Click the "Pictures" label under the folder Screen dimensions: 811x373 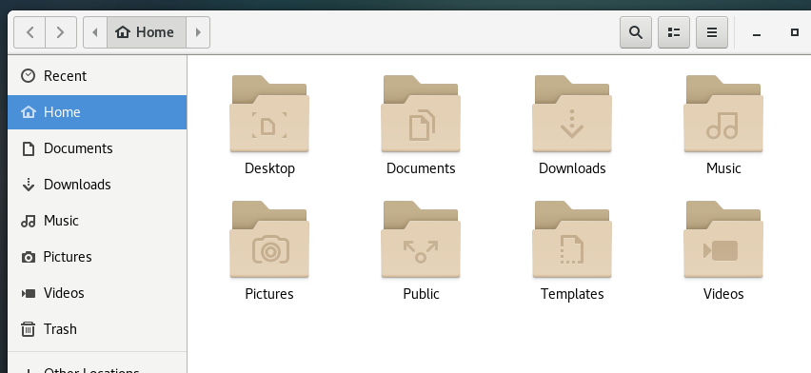click(x=269, y=294)
